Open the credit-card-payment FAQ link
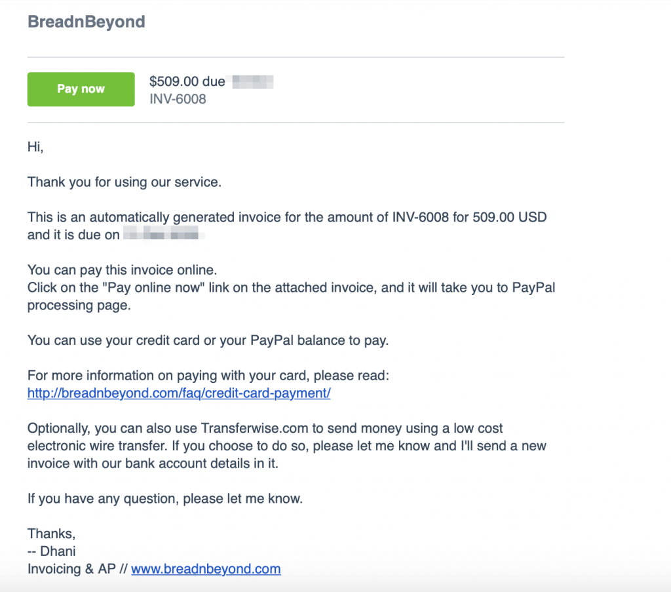671x592 pixels. point(178,393)
